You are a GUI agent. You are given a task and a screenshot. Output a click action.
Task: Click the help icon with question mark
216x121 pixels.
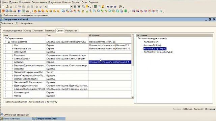88,7
